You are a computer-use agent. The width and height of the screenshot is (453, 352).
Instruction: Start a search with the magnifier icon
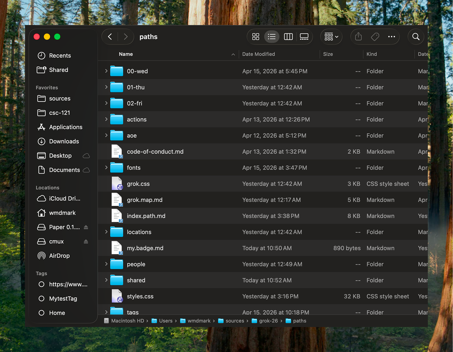(x=416, y=37)
